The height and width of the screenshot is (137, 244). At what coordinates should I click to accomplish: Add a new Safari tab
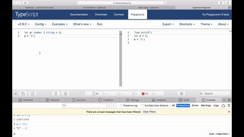tap(230, 8)
